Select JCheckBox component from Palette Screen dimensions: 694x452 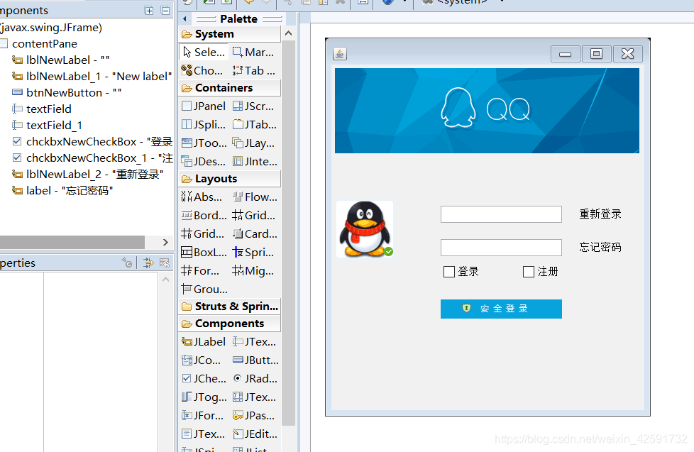pos(204,379)
